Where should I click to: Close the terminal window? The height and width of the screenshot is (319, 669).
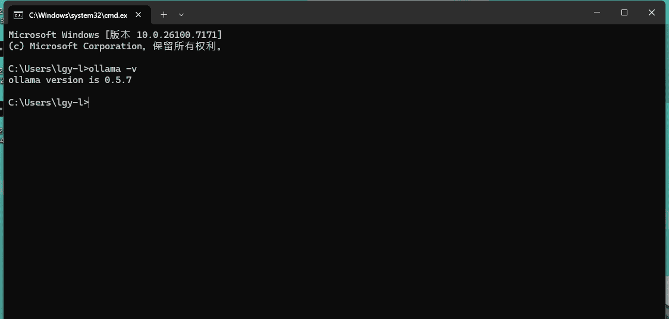652,12
